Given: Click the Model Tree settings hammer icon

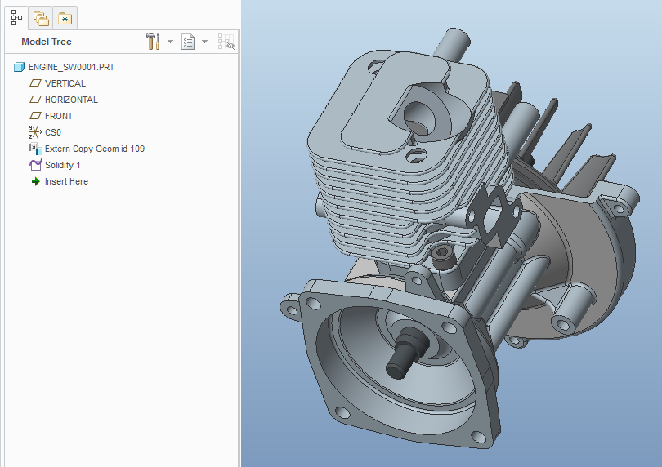Looking at the screenshot, I should 153,42.
